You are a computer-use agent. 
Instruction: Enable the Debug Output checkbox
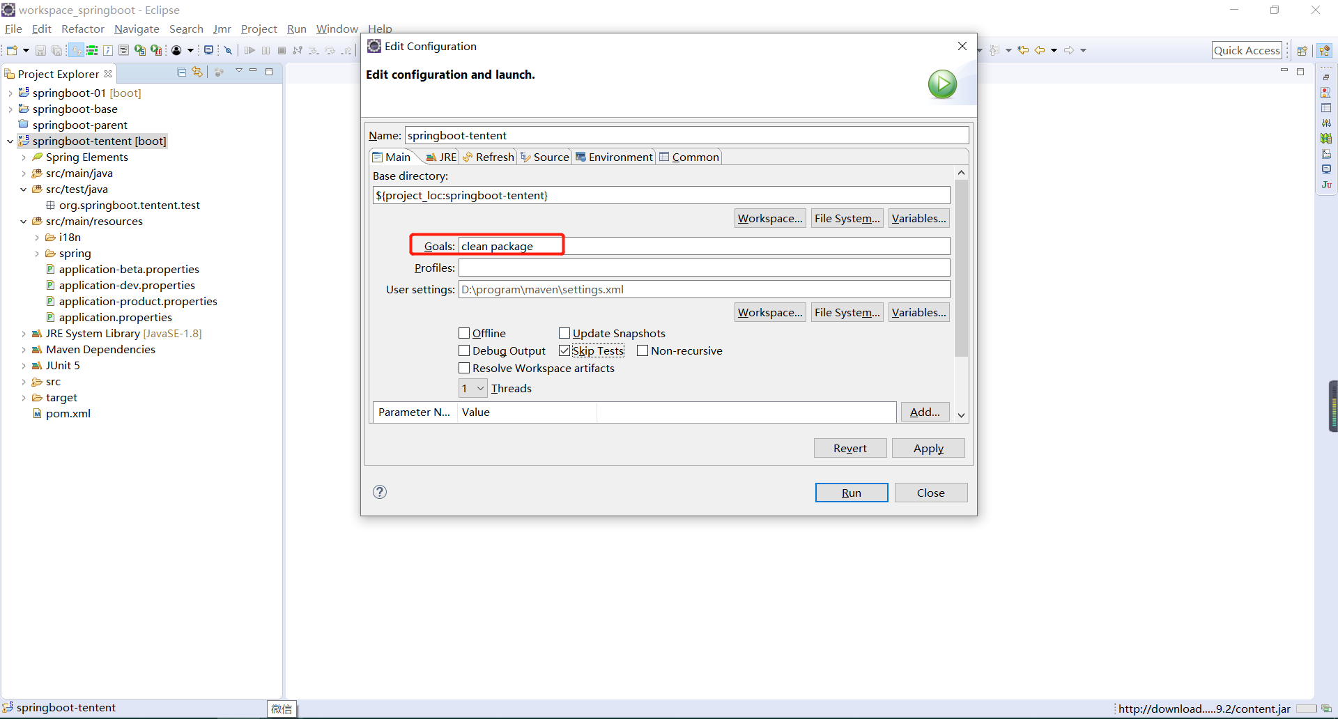pos(464,350)
